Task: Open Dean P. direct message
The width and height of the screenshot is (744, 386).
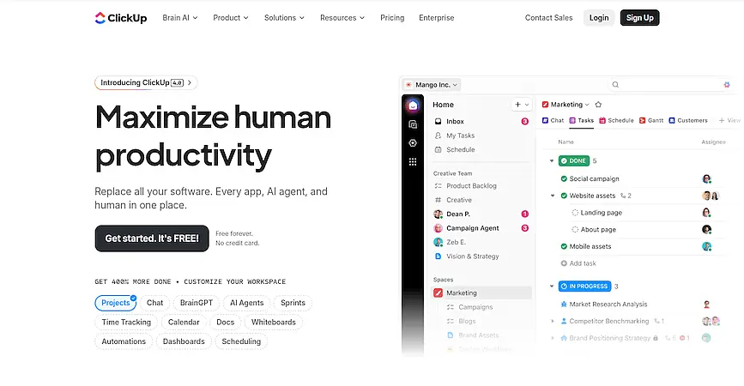Action: tap(481, 214)
